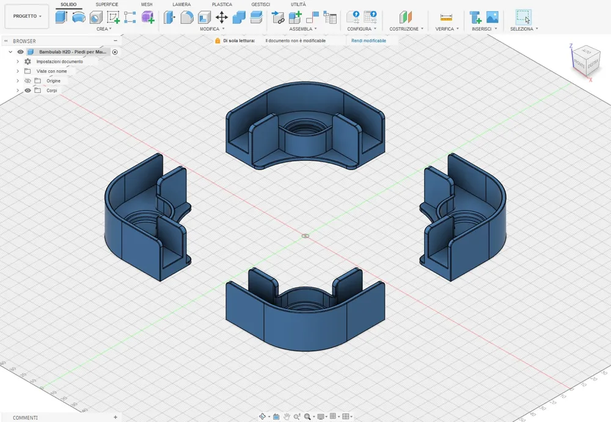Screen dimensions: 611x422
Task: Open the Viewports layout icon
Action: tap(345, 416)
